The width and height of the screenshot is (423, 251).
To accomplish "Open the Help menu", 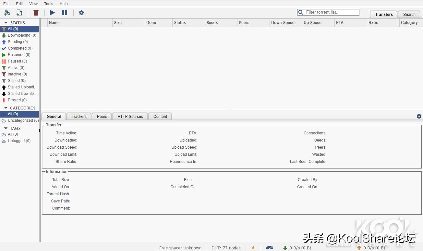I will [x=64, y=4].
